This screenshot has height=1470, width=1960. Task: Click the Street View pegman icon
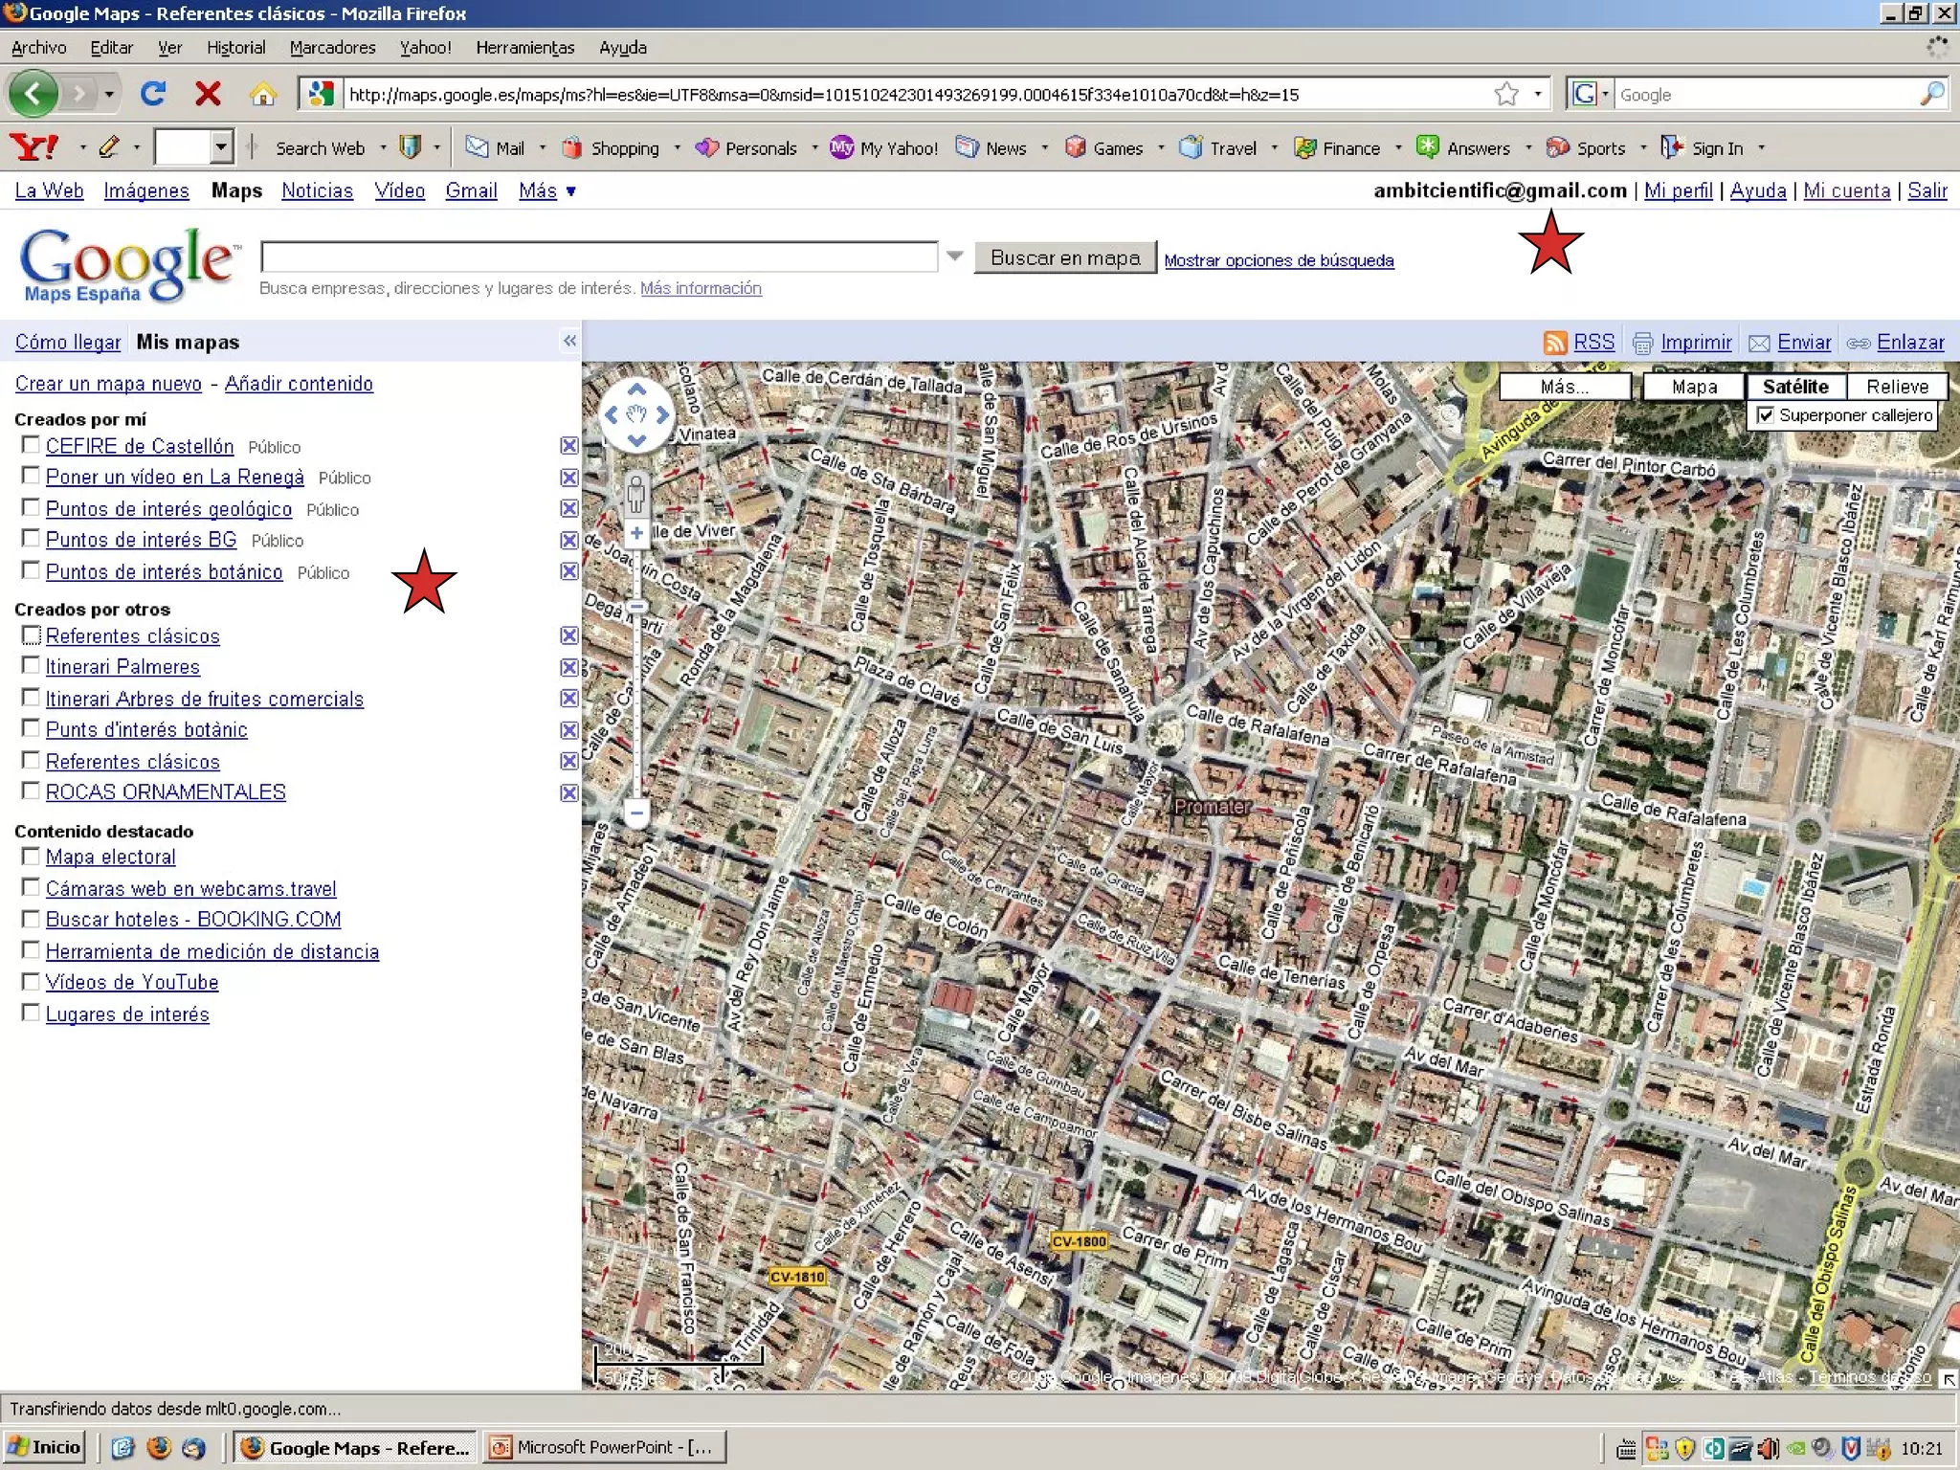click(635, 496)
